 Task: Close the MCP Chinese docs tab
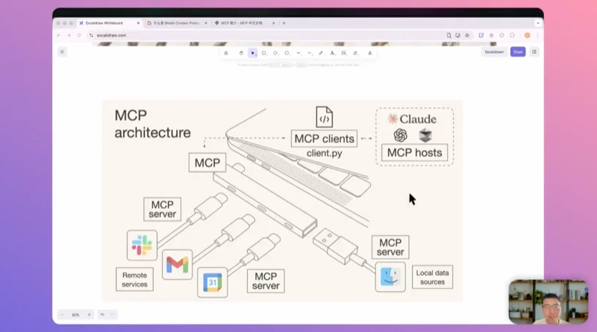[x=273, y=23]
